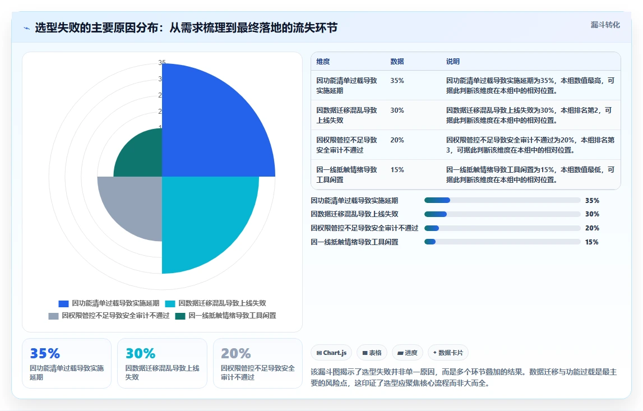Viewport: 643px width, 411px height.
Task: Click the 维度 column header
Action: (x=323, y=62)
